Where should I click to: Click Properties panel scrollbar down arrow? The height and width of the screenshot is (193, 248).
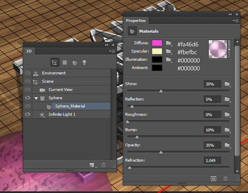tap(237, 171)
